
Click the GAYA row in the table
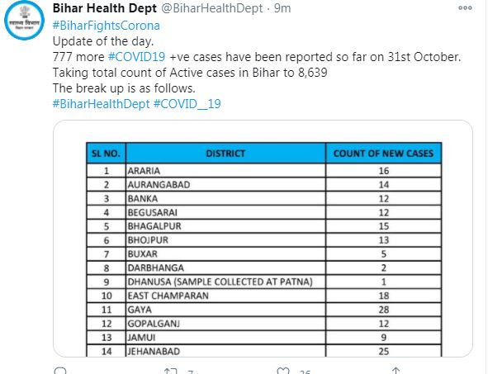(x=264, y=310)
